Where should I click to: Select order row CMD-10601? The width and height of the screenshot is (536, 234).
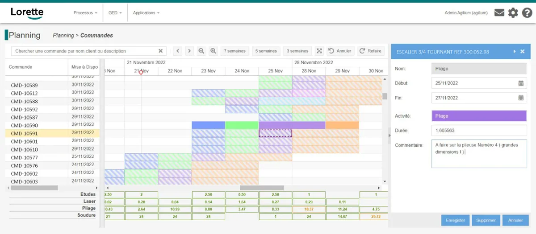pyautogui.click(x=52, y=141)
